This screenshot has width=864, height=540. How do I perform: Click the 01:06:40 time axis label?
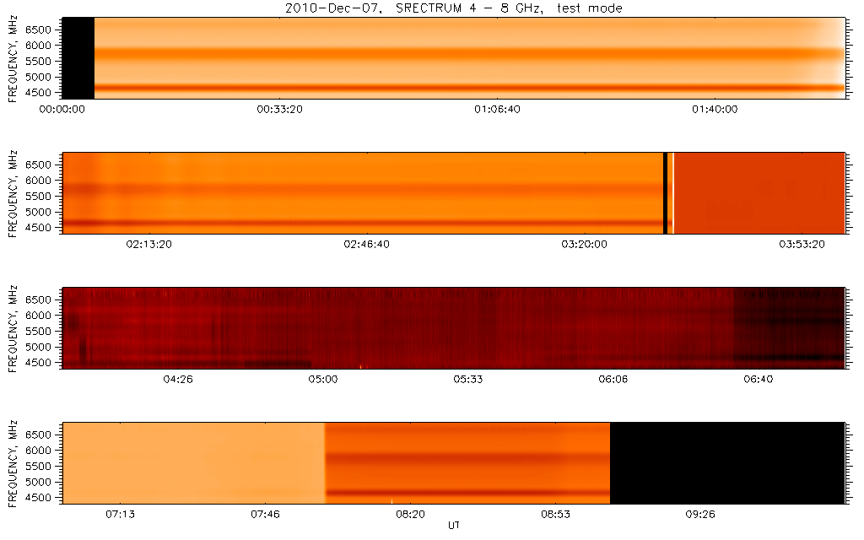497,110
